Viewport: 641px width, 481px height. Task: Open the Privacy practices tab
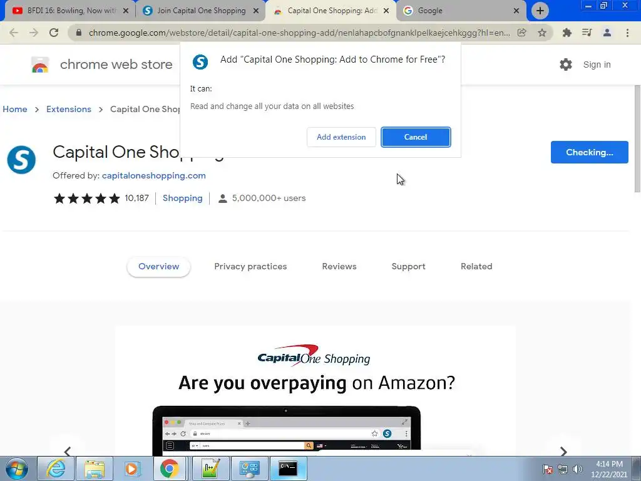click(x=250, y=267)
